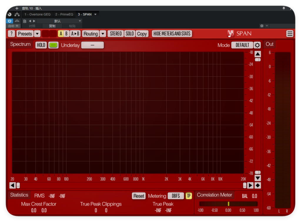The height and width of the screenshot is (222, 301).
Task: Open the Metering DBFS selector
Action: [x=176, y=196]
